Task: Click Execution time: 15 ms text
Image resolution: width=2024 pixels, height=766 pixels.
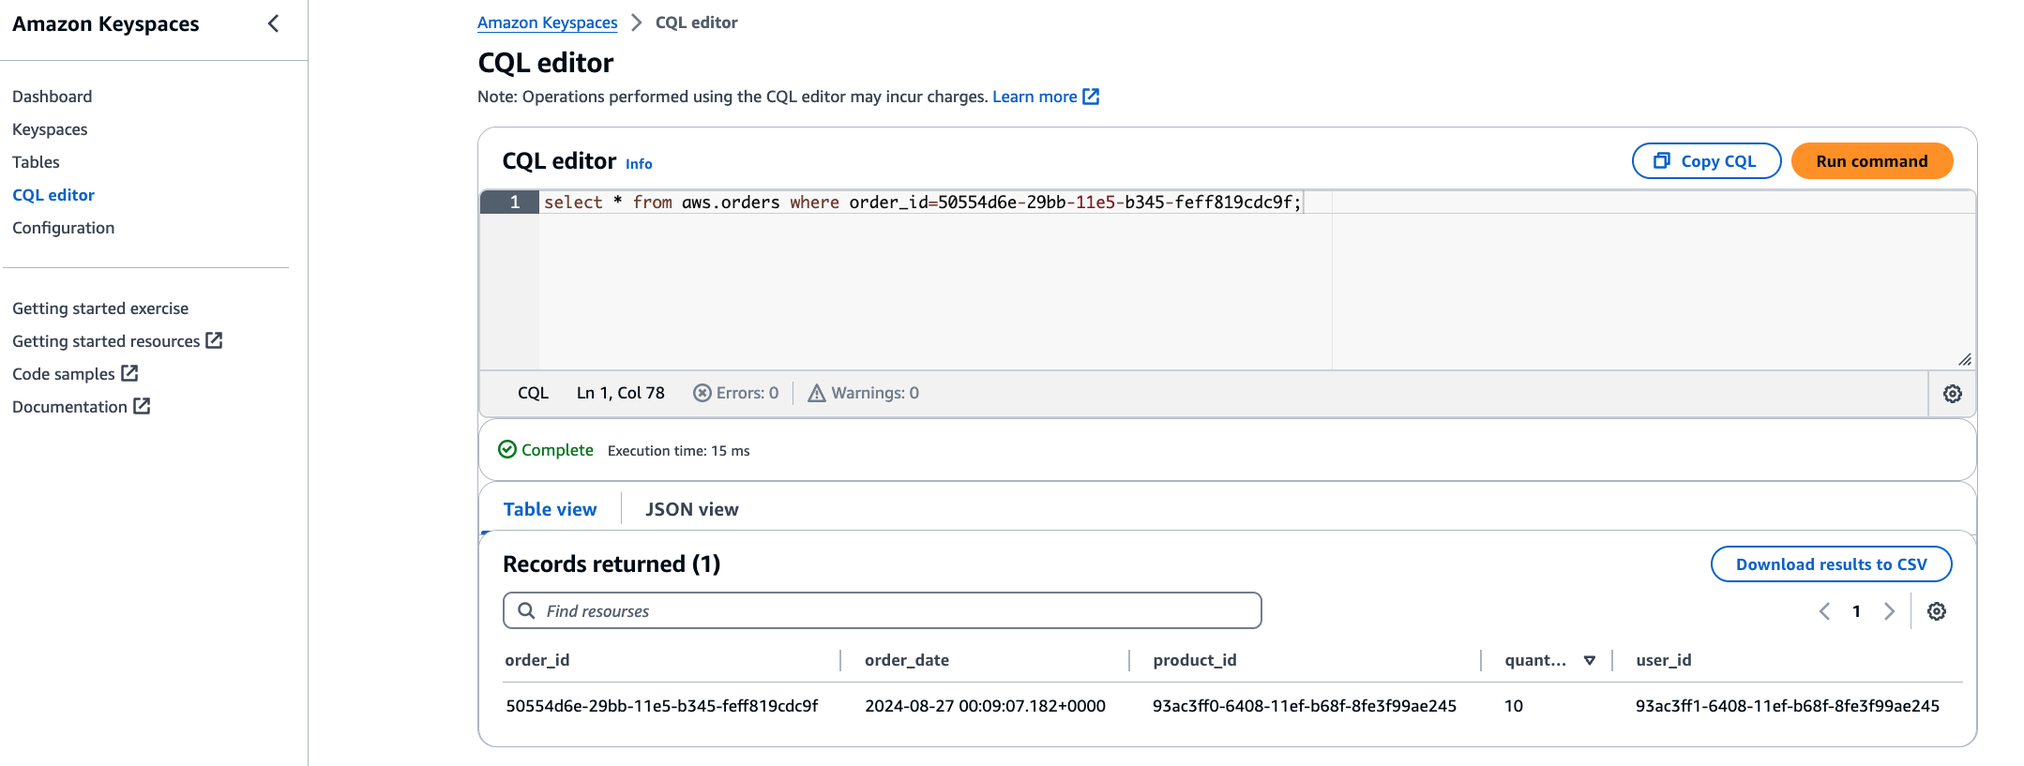Action: tap(679, 451)
